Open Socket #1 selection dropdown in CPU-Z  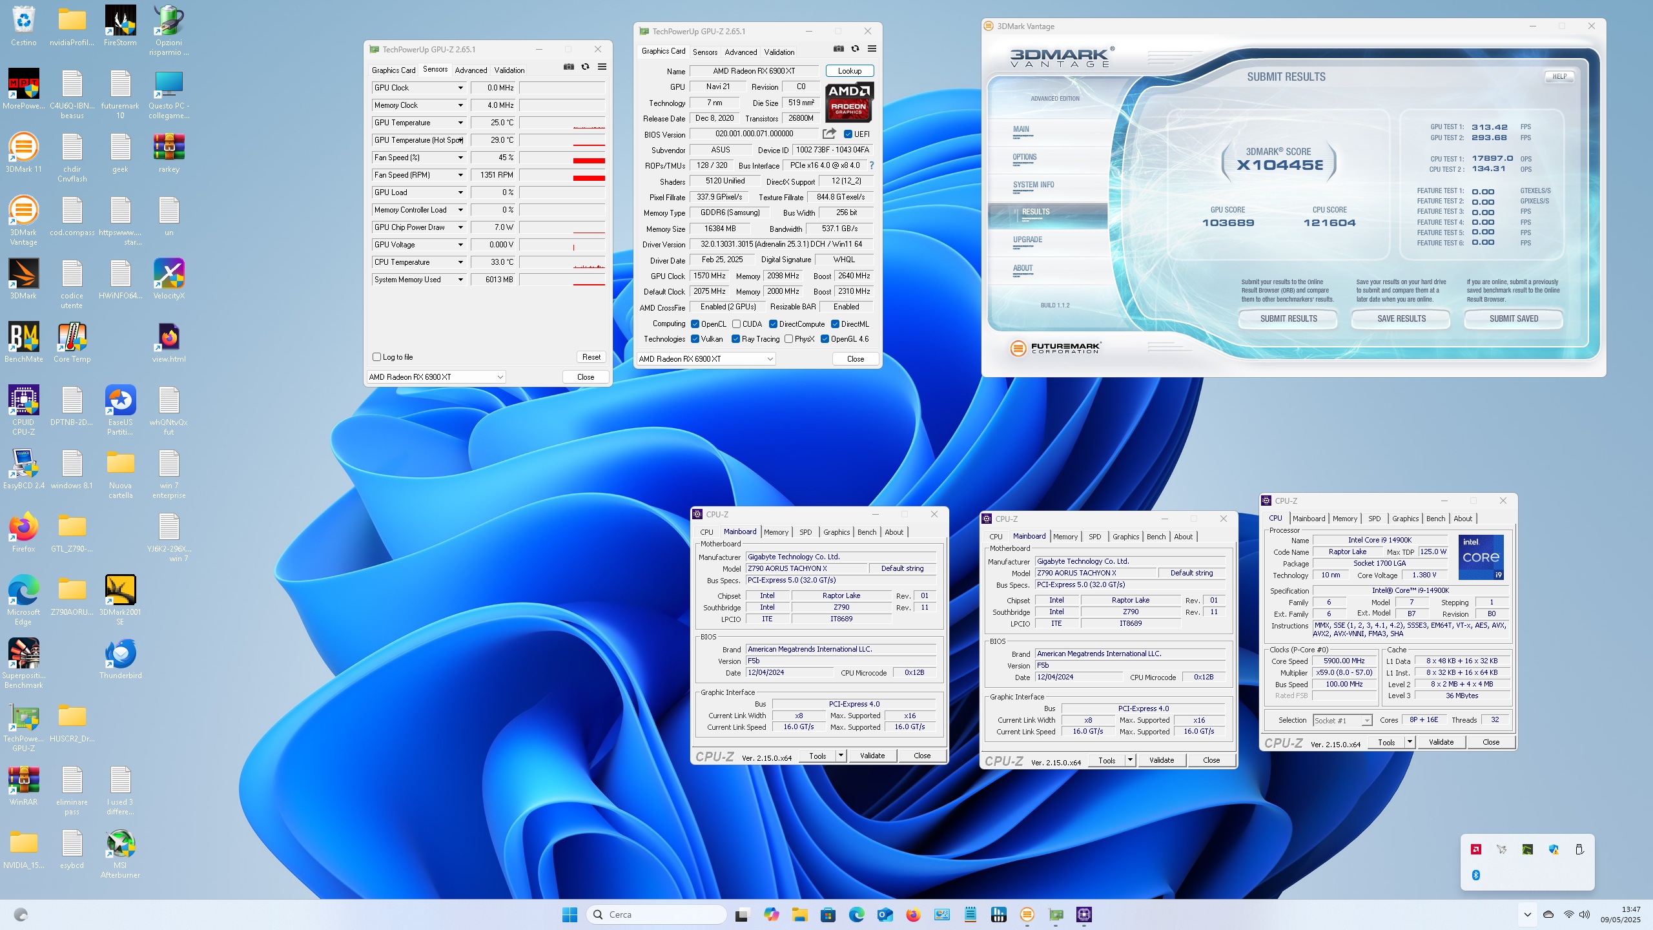pyautogui.click(x=1342, y=721)
